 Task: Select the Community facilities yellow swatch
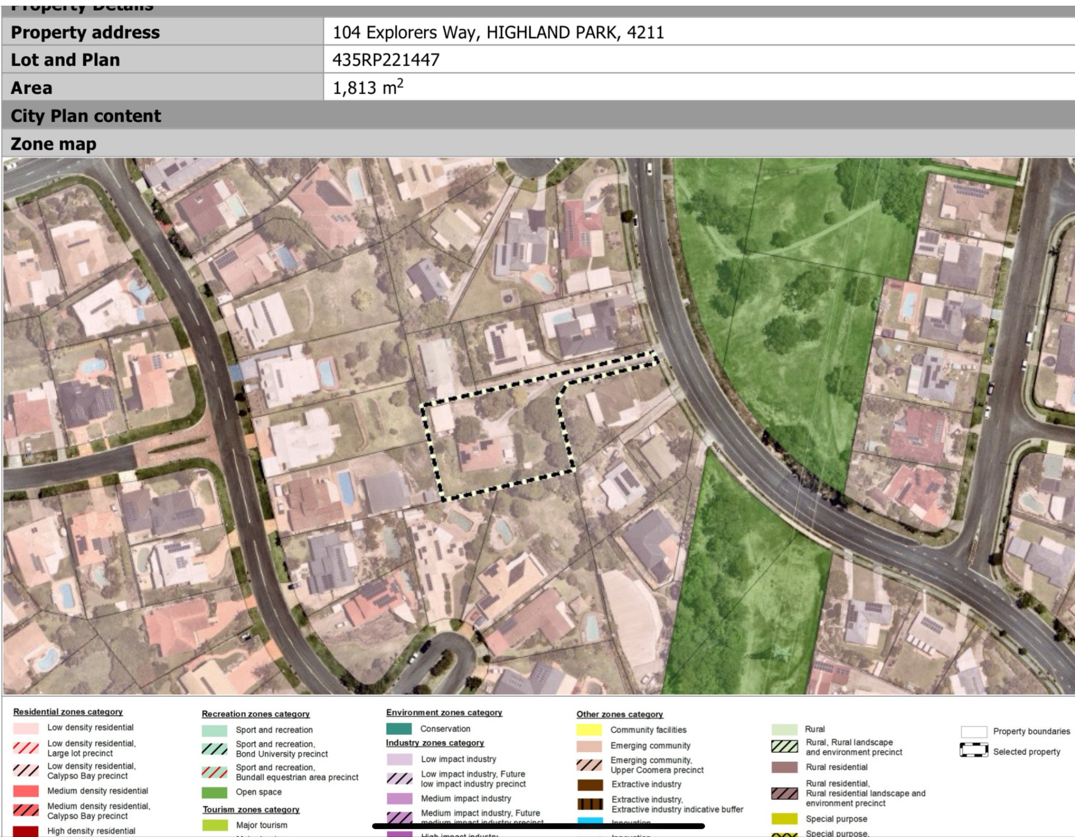[589, 730]
